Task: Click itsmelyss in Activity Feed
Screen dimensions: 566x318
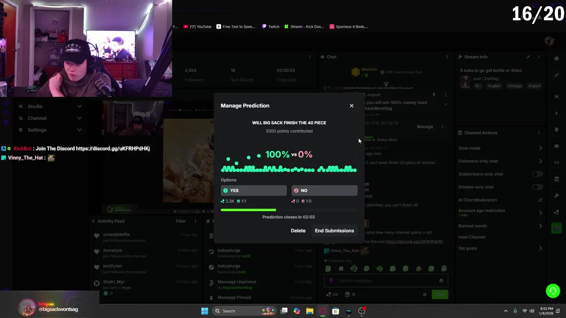Action: [112, 250]
